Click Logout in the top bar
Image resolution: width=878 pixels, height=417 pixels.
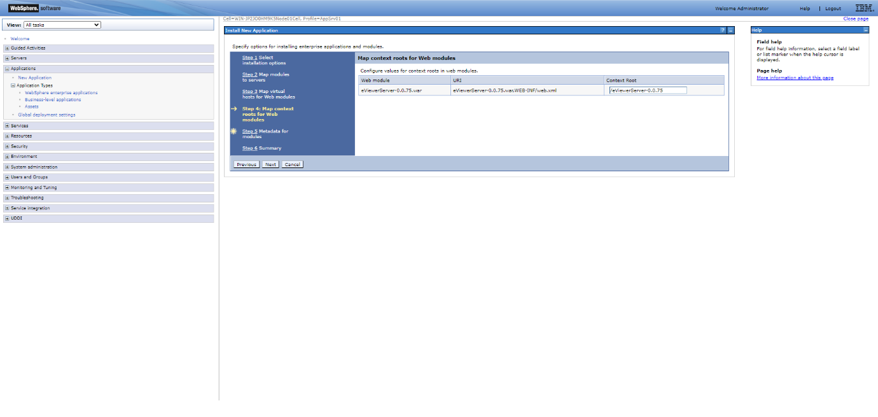pos(833,9)
